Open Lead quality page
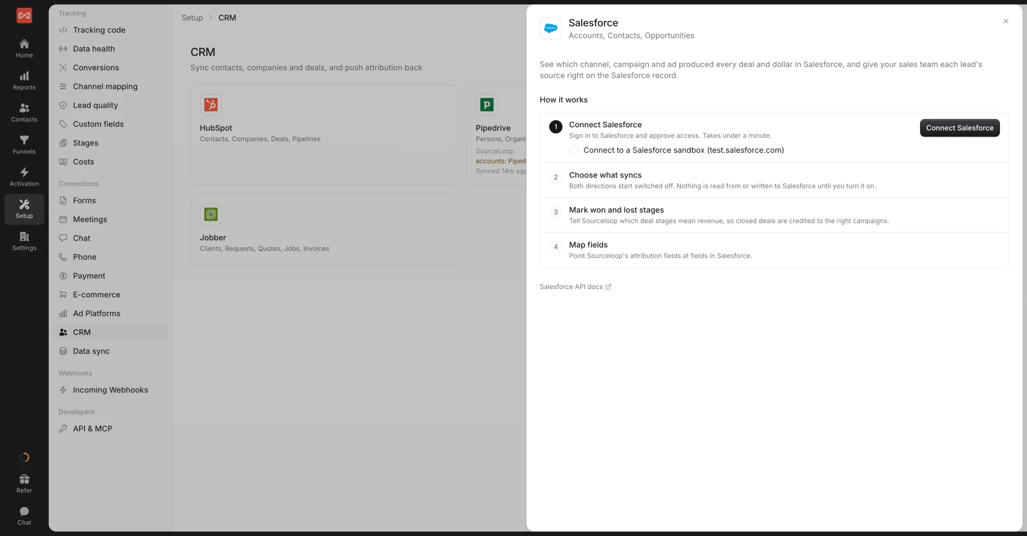Image resolution: width=1027 pixels, height=536 pixels. click(x=110, y=105)
